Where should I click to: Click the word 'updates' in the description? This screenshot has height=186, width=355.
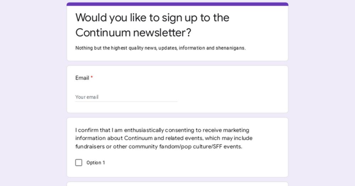(x=168, y=48)
